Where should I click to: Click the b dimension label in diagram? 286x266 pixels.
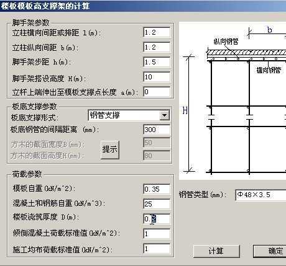point(269,30)
